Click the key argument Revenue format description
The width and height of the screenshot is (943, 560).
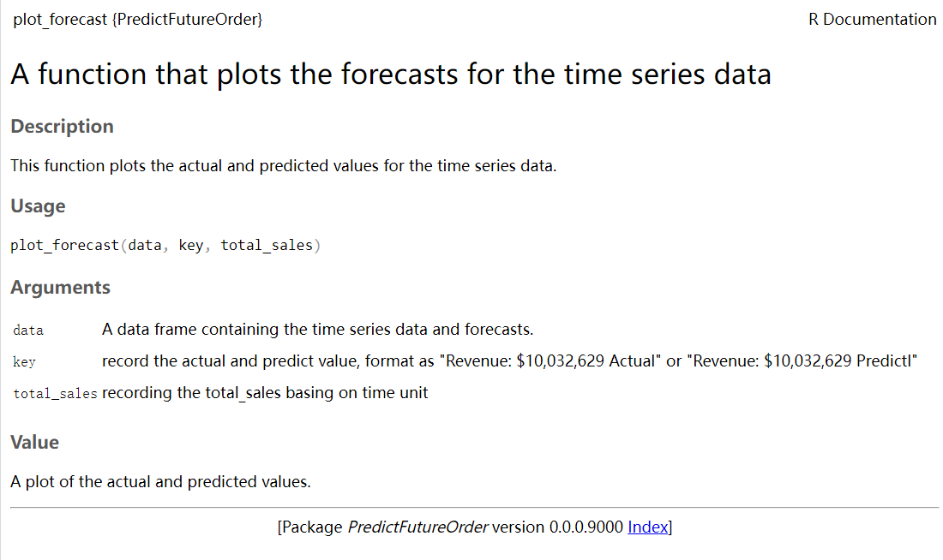(x=509, y=361)
